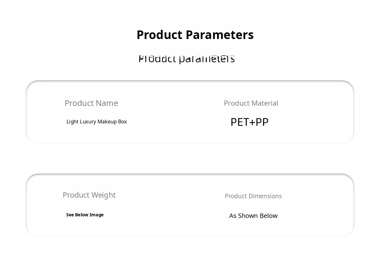Click PP in the material value
The height and width of the screenshot is (256, 380).
[x=262, y=122]
